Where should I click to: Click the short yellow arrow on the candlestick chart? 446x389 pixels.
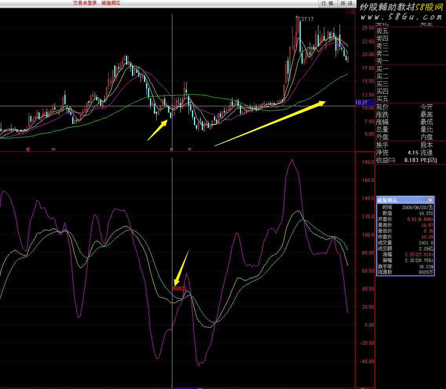point(158,130)
